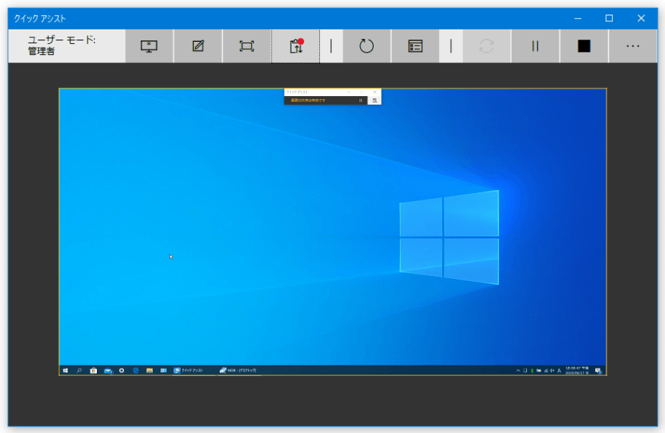Launch Edge from the remote taskbar

(136, 371)
